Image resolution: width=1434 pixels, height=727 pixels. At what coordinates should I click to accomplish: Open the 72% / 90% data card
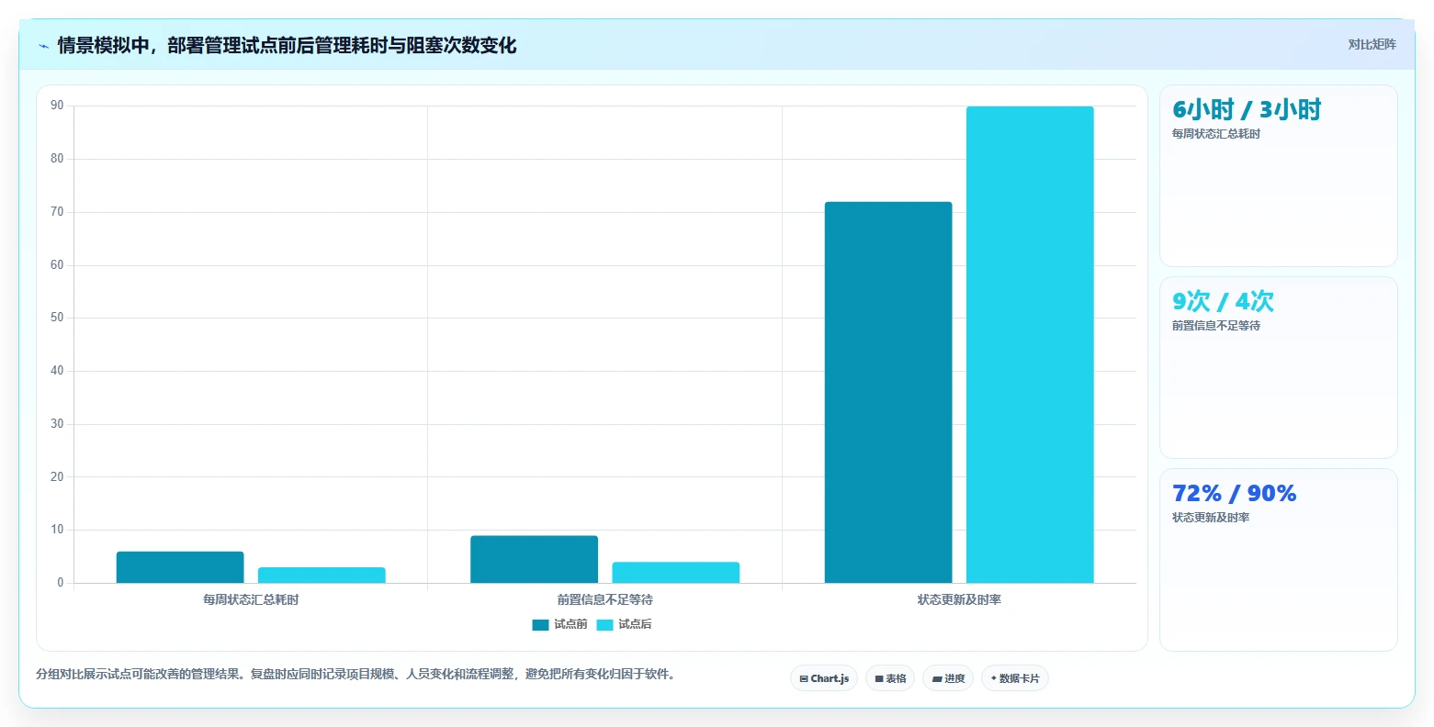(x=1278, y=560)
